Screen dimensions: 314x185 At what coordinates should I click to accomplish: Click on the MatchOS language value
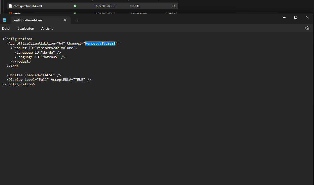point(50,57)
